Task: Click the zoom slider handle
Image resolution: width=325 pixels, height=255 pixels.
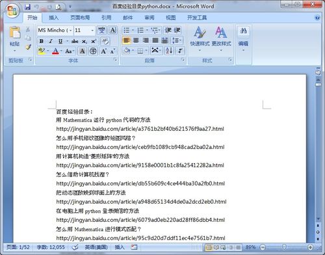Action: point(284,247)
